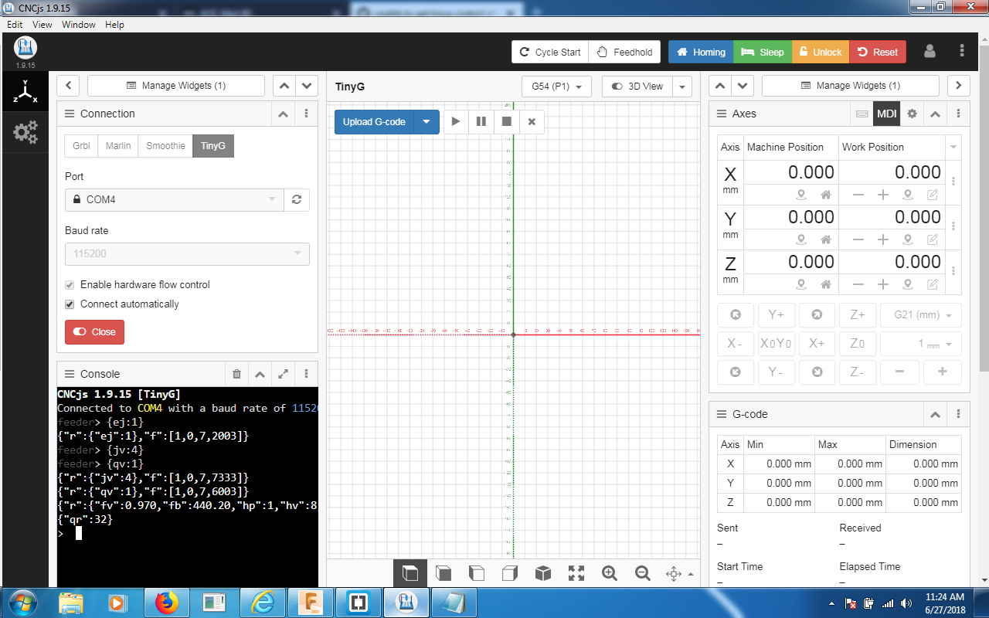
Task: Click the console command input line
Action: coord(188,533)
